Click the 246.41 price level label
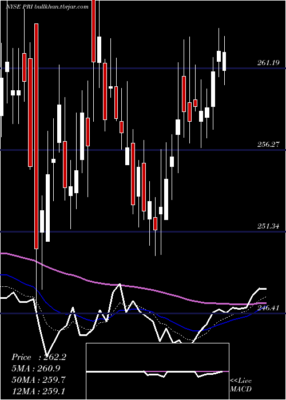The width and height of the screenshot is (286, 400). click(268, 308)
